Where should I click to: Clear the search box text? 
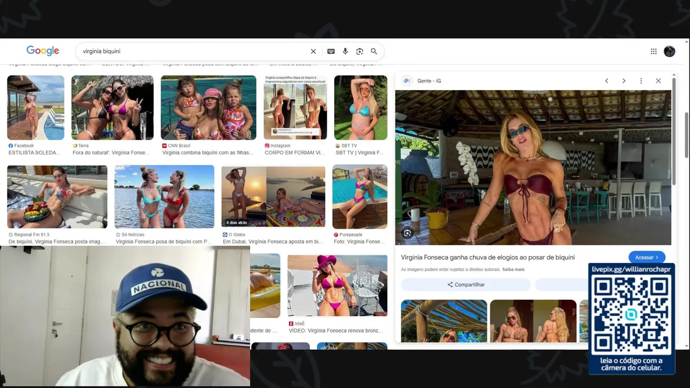[313, 51]
